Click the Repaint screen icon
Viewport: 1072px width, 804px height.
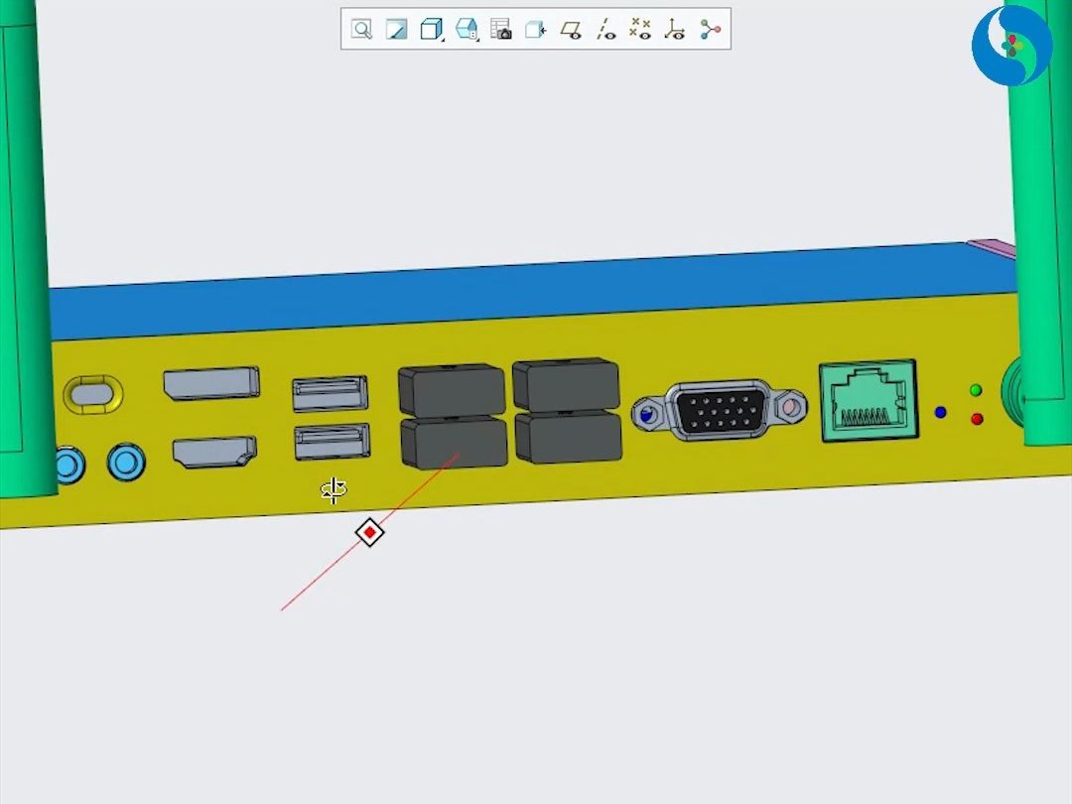[396, 30]
